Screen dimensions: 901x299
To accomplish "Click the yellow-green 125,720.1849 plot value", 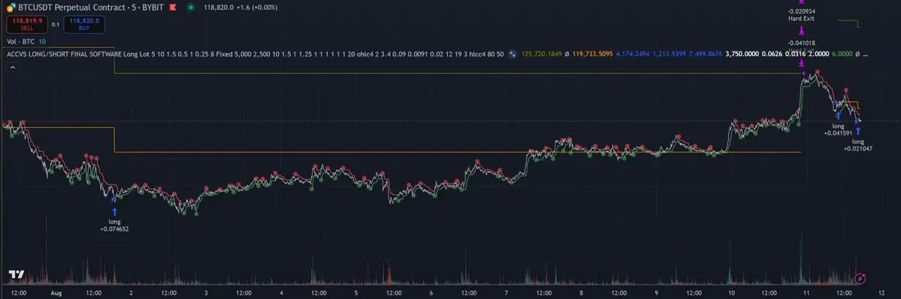I will [542, 55].
